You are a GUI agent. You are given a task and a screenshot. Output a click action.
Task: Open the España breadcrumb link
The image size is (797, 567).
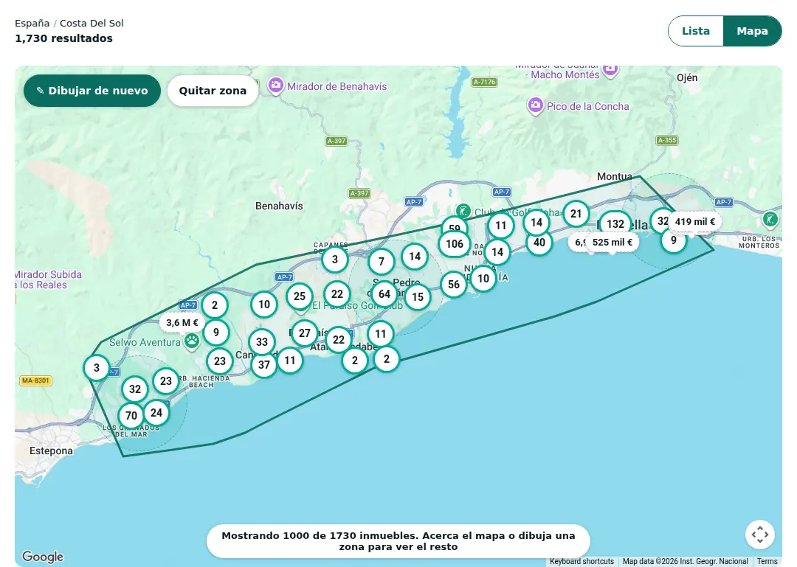pyautogui.click(x=32, y=24)
